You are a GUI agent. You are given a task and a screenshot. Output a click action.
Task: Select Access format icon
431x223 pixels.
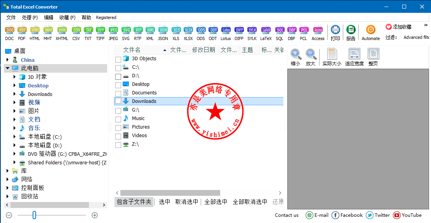coord(318,33)
